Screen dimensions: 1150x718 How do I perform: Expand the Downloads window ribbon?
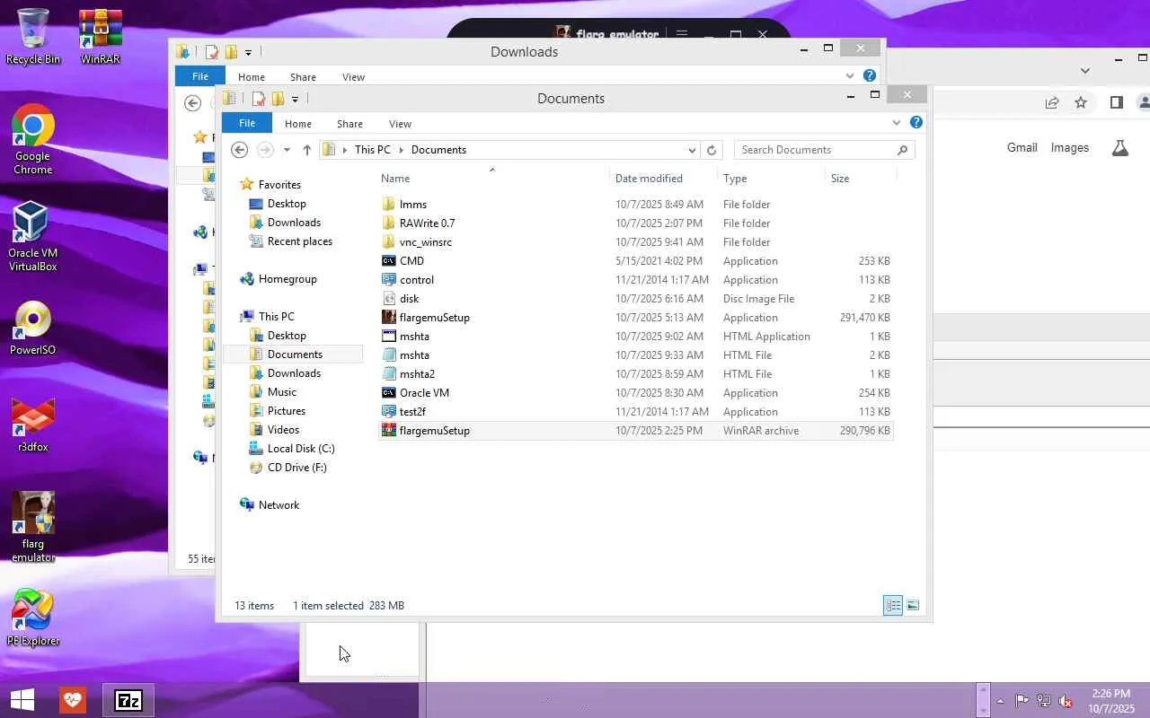click(850, 76)
